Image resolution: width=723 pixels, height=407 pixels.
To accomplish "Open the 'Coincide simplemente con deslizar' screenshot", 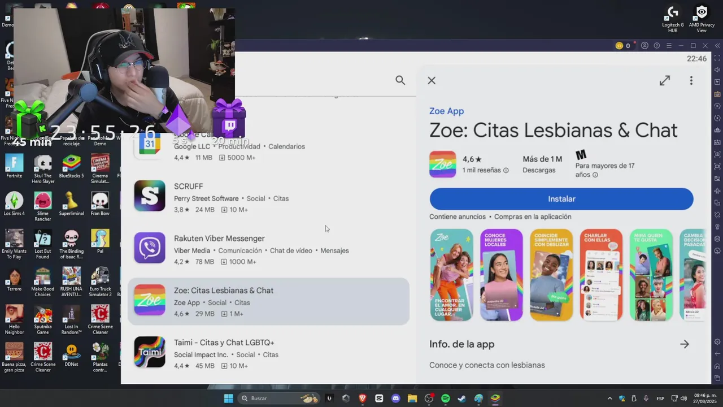I will [551, 275].
